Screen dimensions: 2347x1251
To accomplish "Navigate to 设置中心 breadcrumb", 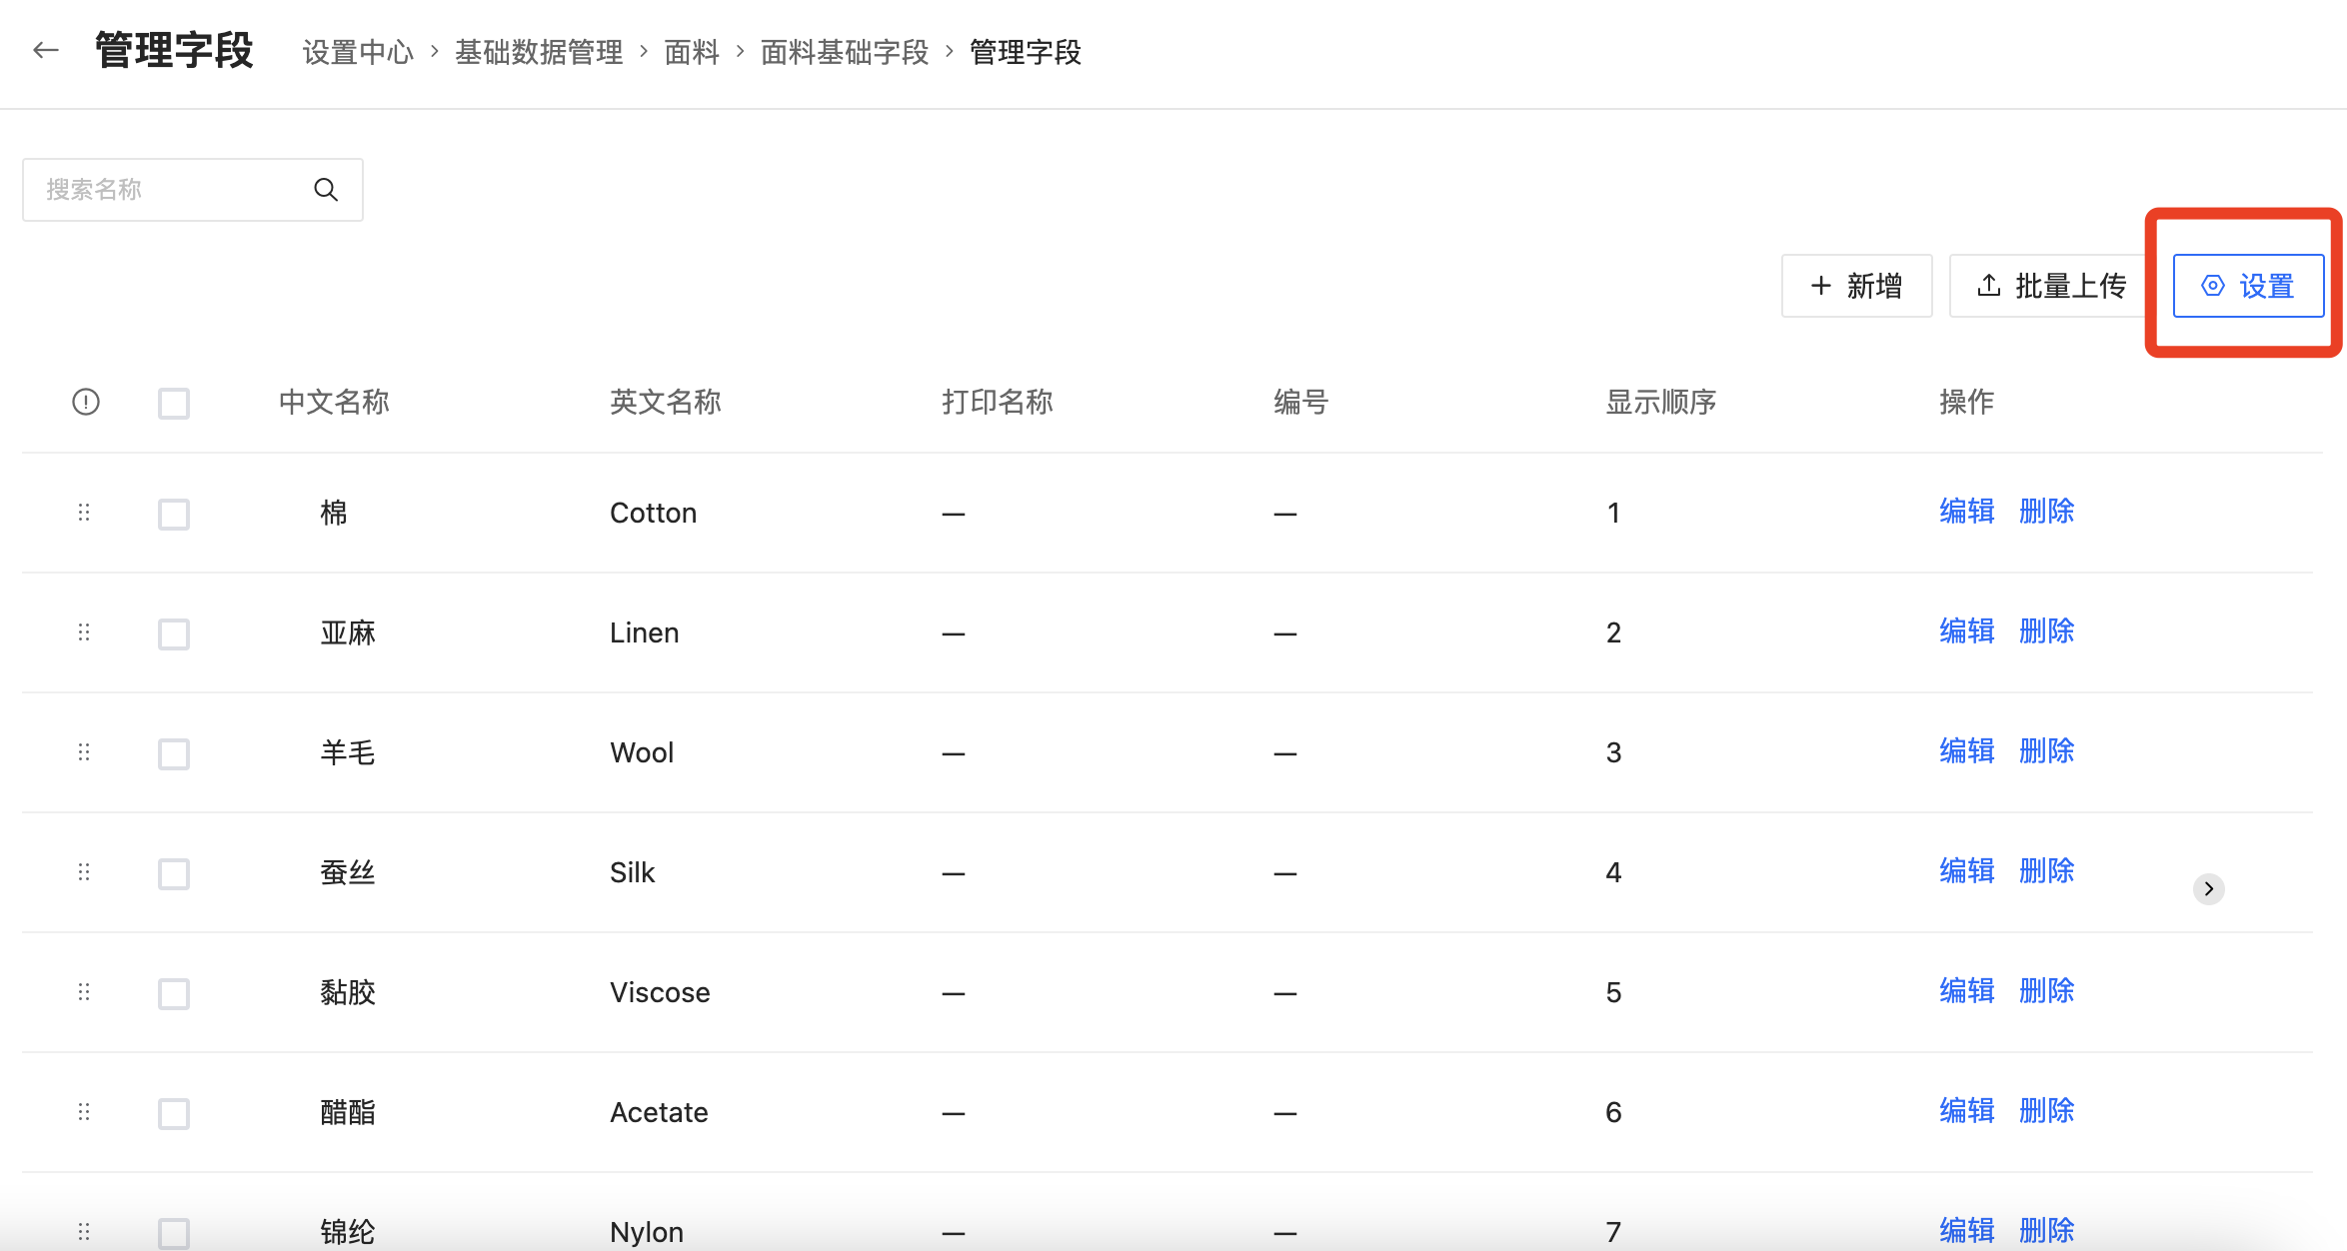I will click(358, 52).
